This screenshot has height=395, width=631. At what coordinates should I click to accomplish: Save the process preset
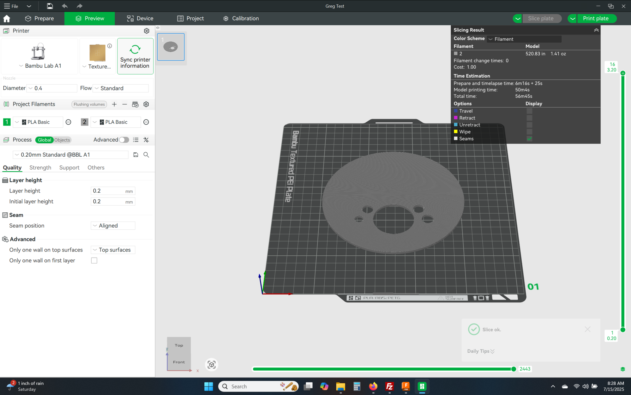coord(136,155)
